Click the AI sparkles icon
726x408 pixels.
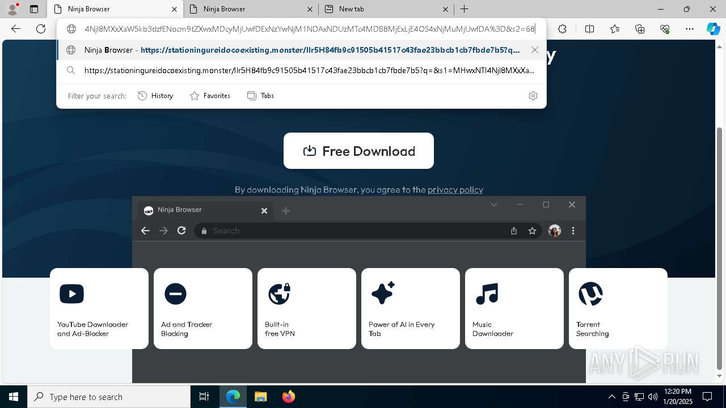point(383,293)
